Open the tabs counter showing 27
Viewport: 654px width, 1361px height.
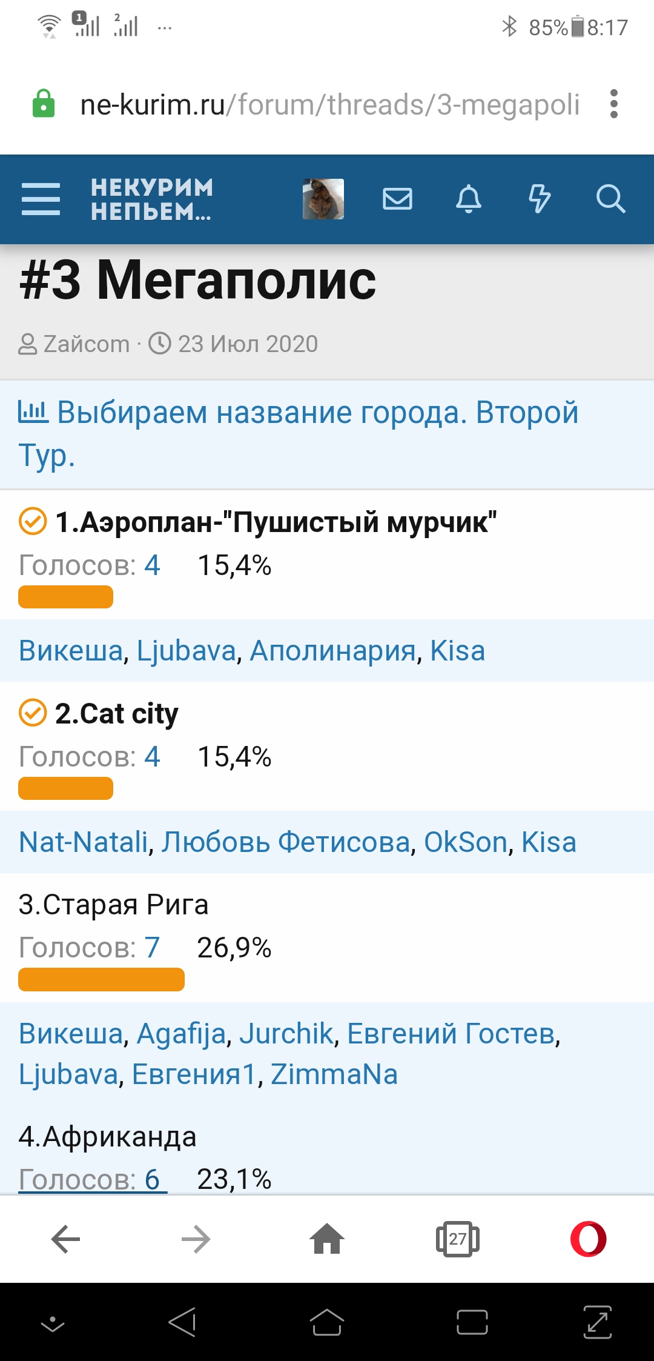click(x=457, y=1239)
